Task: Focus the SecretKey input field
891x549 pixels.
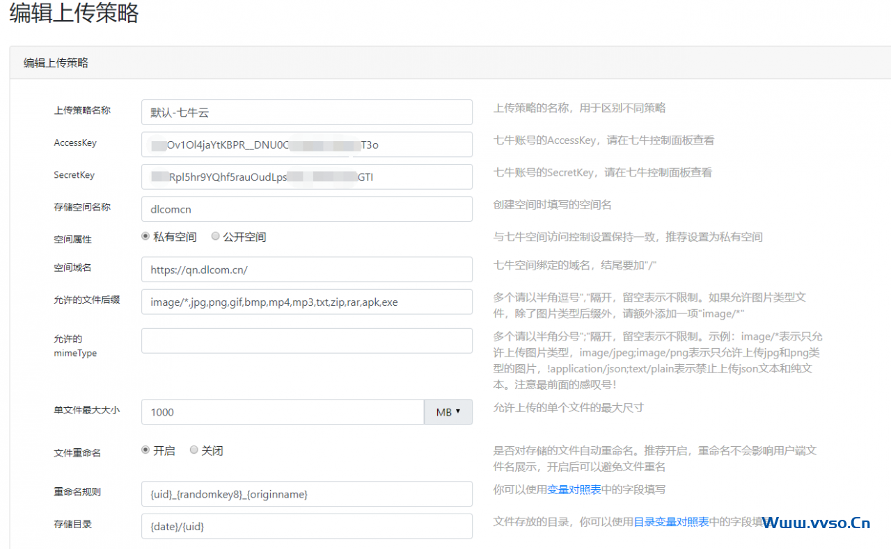Action: (306, 177)
